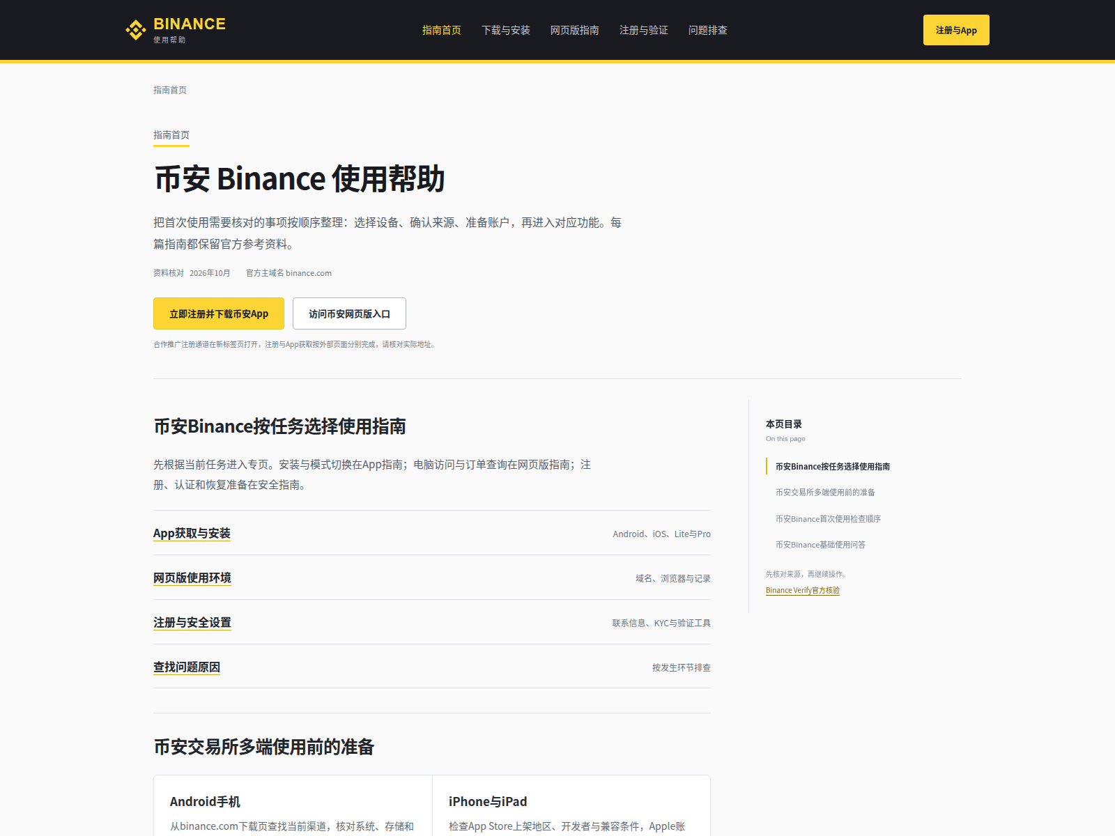Image resolution: width=1115 pixels, height=836 pixels.
Task: Click the 本页目录 sidebar heading
Action: tap(784, 424)
